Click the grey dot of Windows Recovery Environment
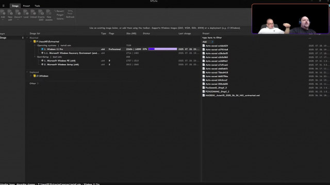Screen dimensions: 330x185 pyautogui.click(x=42, y=53)
